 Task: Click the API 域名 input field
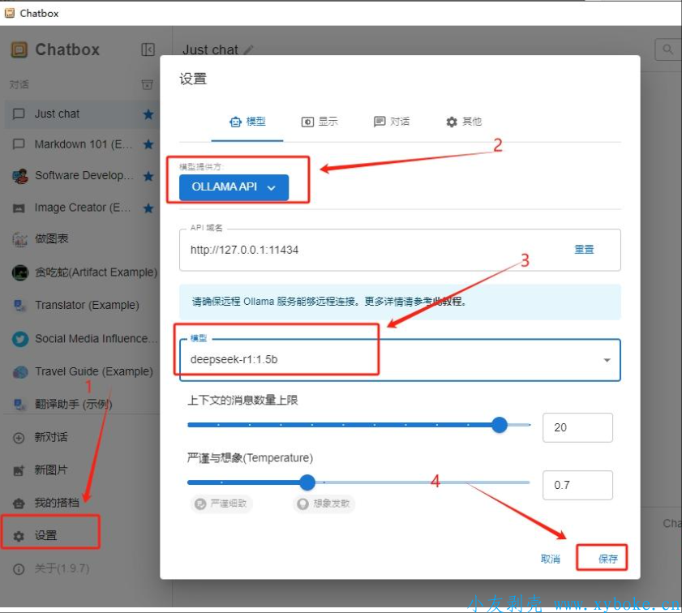click(373, 250)
